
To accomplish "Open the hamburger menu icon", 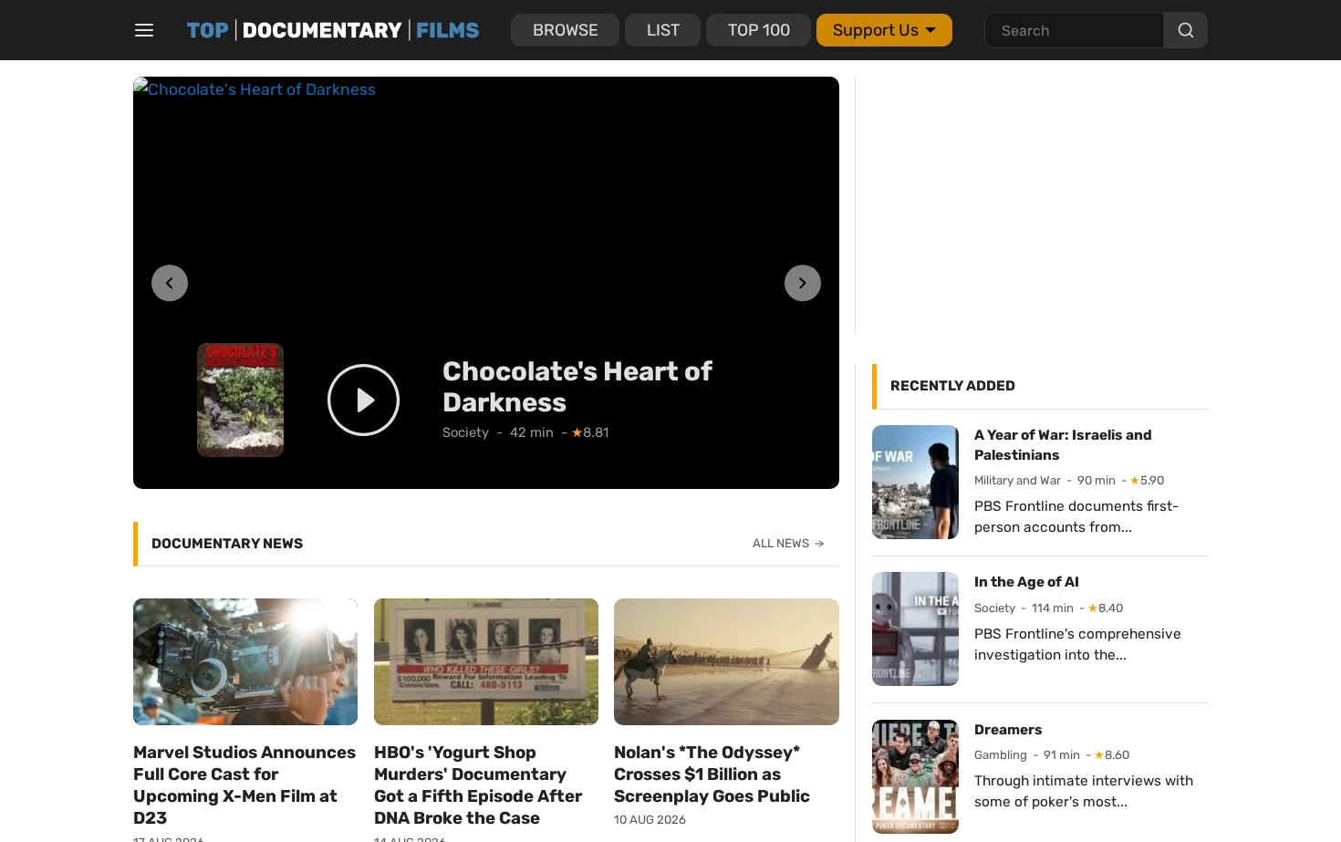I will (x=144, y=30).
